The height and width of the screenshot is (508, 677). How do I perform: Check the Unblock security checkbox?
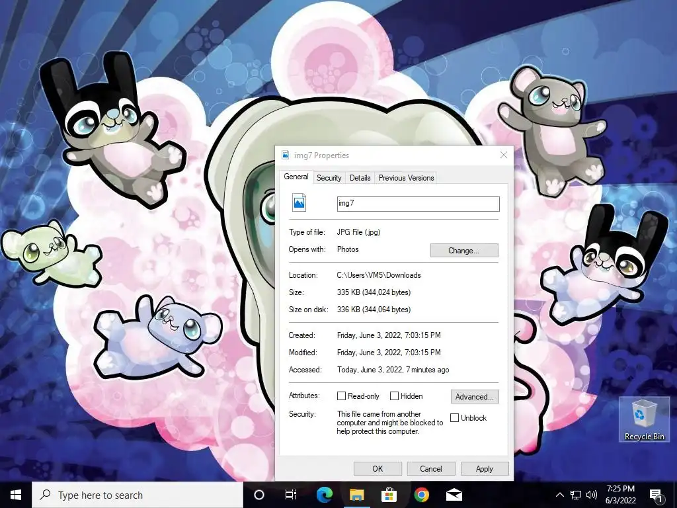454,418
